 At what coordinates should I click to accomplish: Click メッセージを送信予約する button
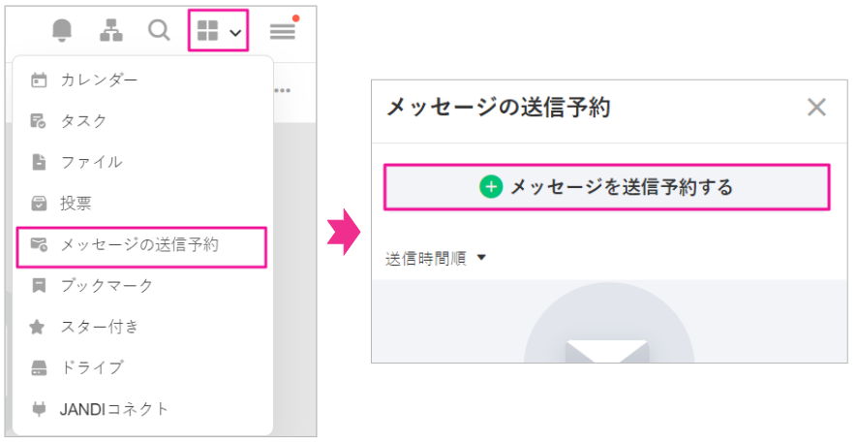click(606, 187)
